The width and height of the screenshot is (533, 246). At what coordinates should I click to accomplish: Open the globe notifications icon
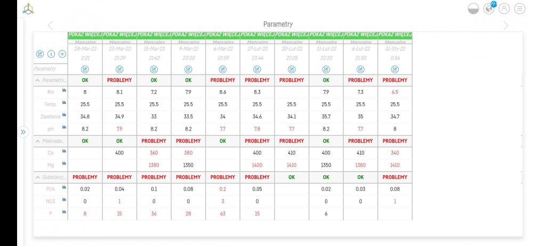[x=489, y=8]
